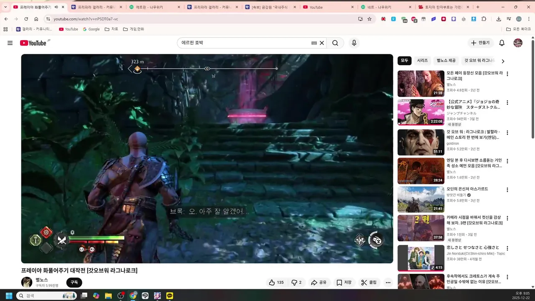Image resolution: width=535 pixels, height=301 pixels.
Task: Go back to the previous page
Action: point(6,19)
